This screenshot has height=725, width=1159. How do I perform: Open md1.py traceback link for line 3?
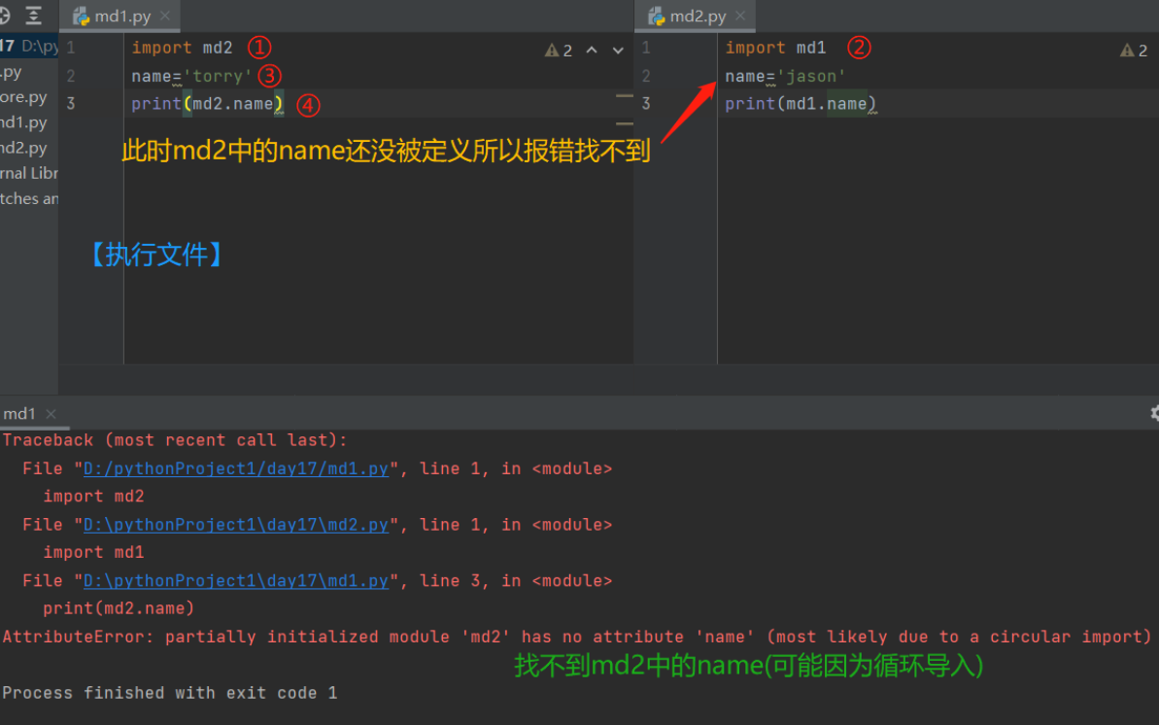(236, 581)
